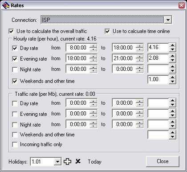Decrease the 1.00 weekends rate with down arrow

[172, 82]
